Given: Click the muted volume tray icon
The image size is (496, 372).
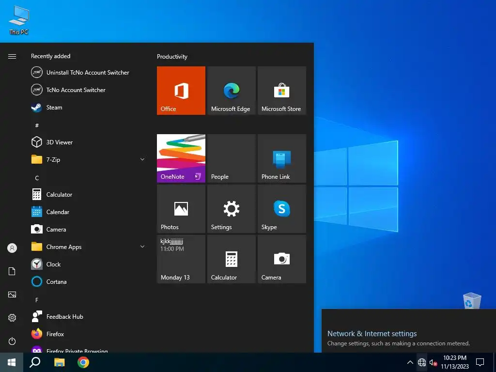Looking at the screenshot, I should pos(433,362).
